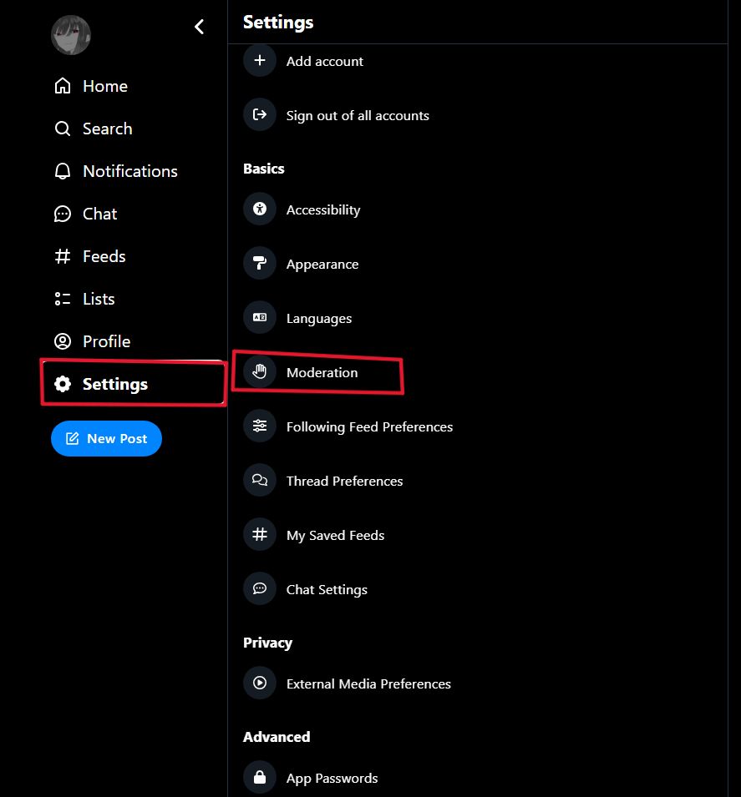Click Add account option
741x797 pixels.
coord(324,61)
